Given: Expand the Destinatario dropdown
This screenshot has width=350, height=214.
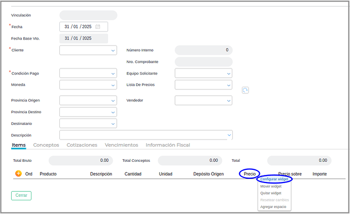Looking at the screenshot, I should click(x=88, y=123).
